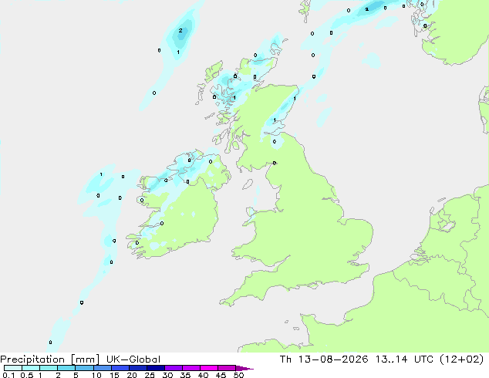Click the legend tick label "0.5"
Screen dimensions: 489x378
click(27, 375)
